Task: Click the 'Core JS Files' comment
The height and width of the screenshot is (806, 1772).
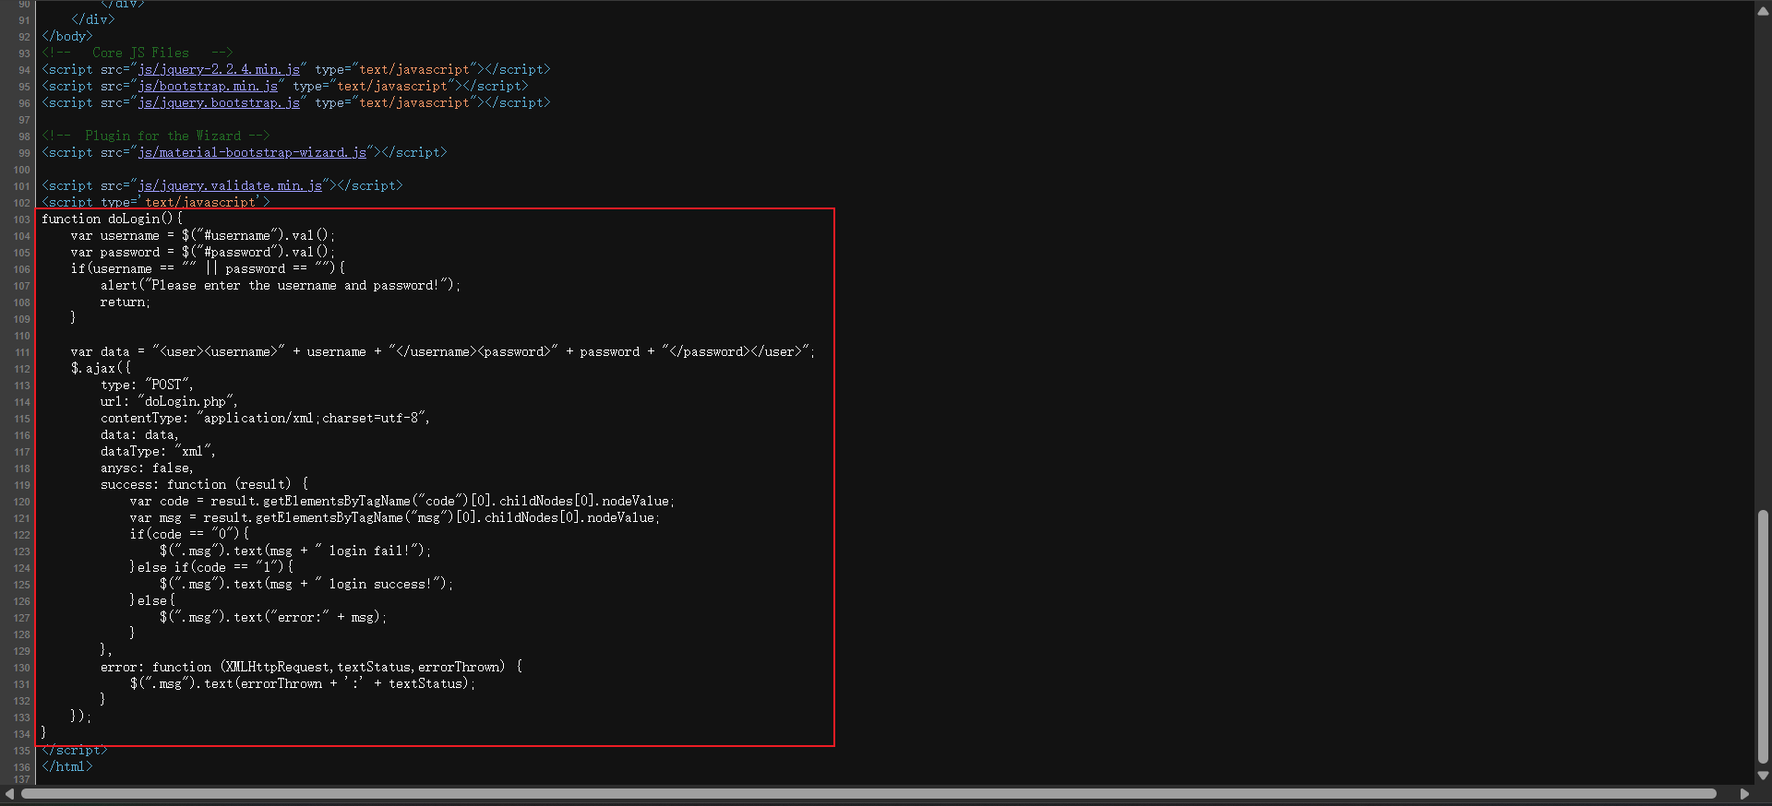Action: pyautogui.click(x=138, y=53)
